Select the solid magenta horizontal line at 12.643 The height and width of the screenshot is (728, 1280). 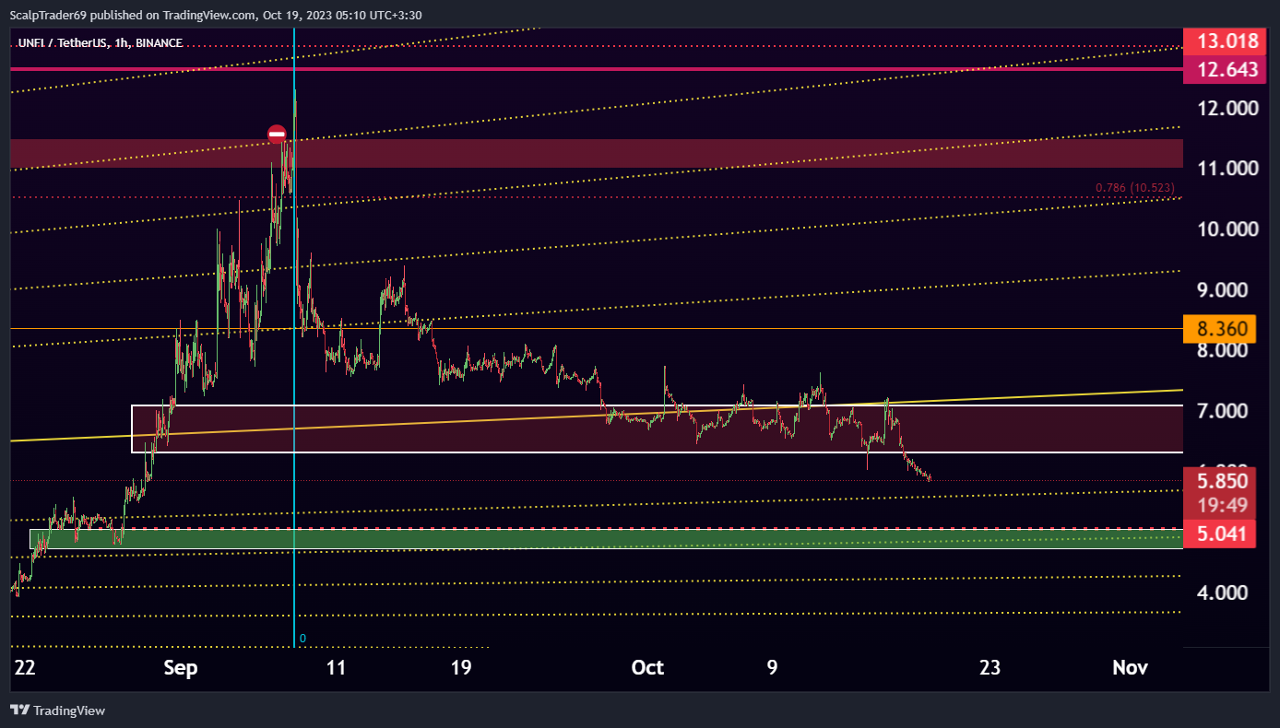596,69
